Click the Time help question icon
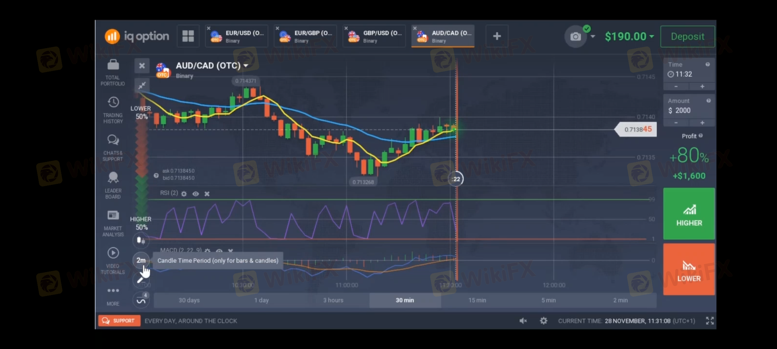 [x=708, y=65]
